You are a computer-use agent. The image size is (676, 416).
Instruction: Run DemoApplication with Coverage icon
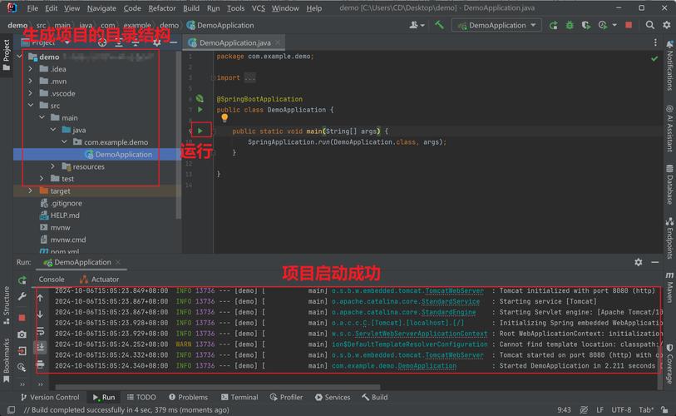pos(585,26)
